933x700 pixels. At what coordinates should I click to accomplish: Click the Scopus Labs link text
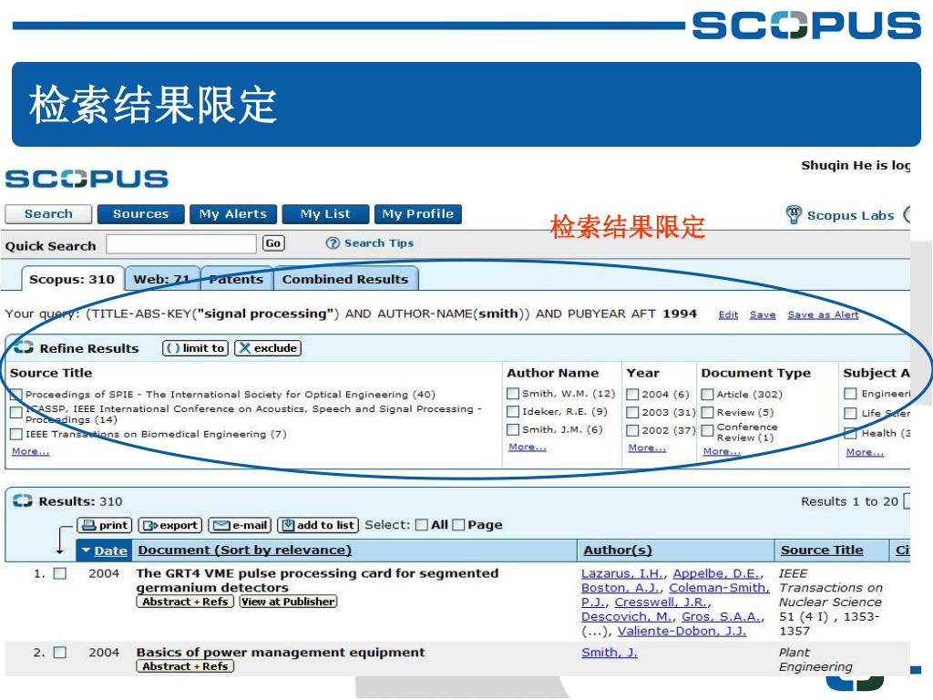[x=850, y=215]
